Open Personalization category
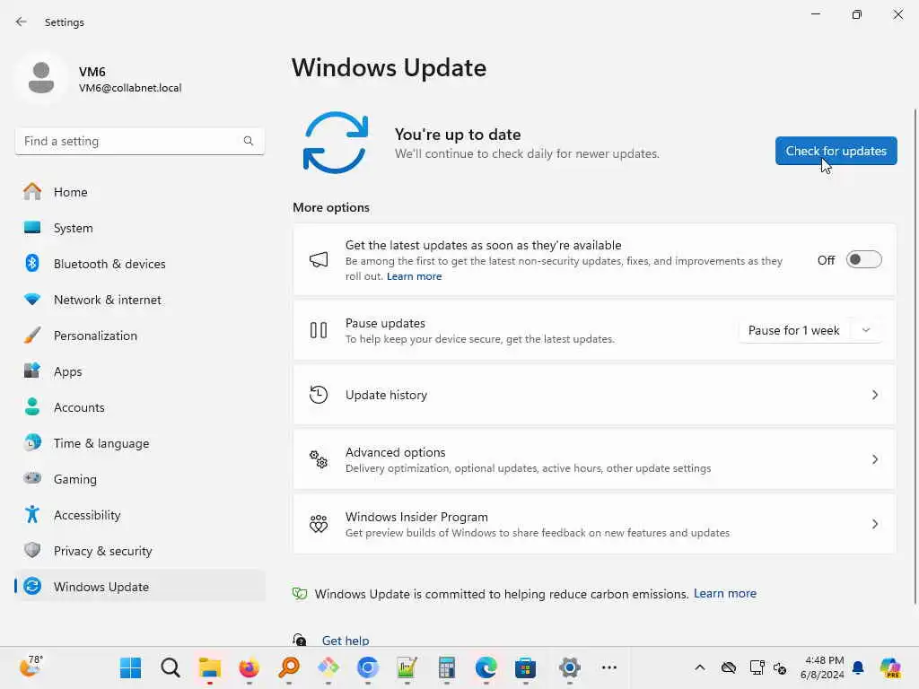 [139, 336]
